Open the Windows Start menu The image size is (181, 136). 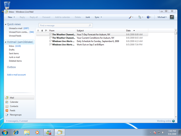point(5,132)
